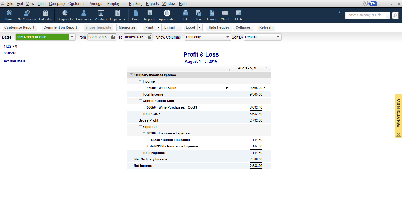Open the Reports menu
Viewport: 402px width, 213px height.
(x=152, y=4)
